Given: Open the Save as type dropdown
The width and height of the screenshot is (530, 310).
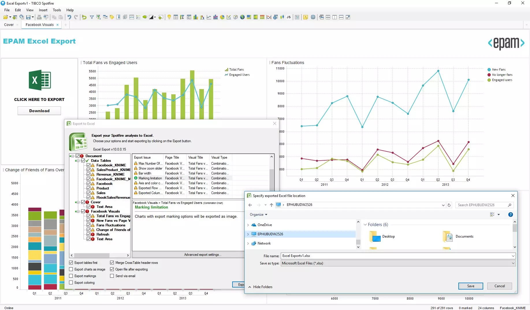Looking at the screenshot, I should point(513,263).
